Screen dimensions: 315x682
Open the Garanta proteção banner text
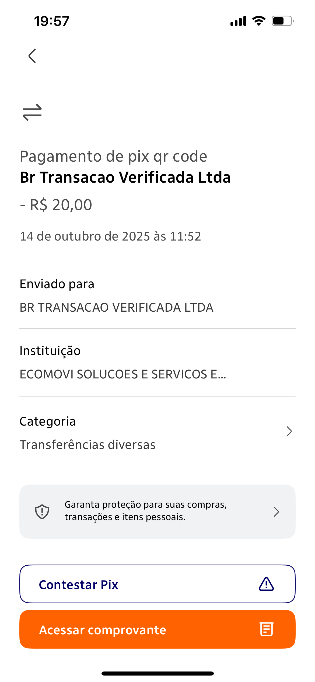point(146,511)
